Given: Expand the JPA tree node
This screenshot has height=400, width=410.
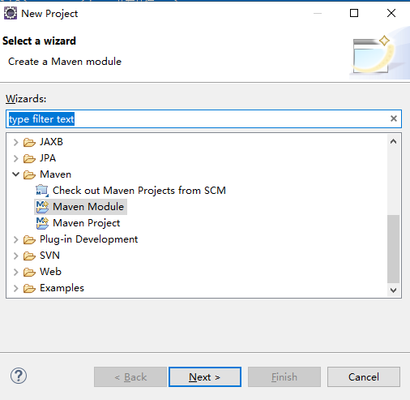Looking at the screenshot, I should click(16, 158).
